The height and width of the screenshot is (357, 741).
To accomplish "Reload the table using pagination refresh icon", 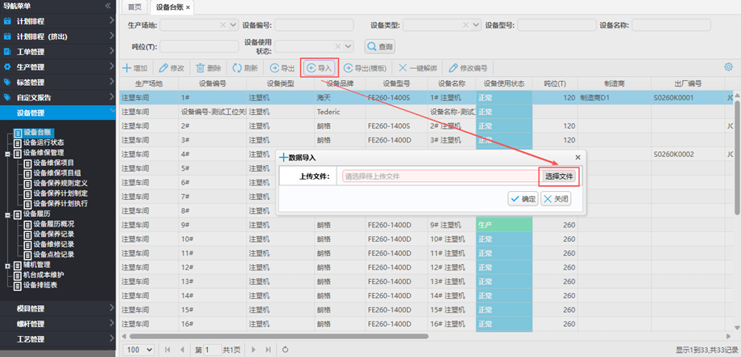I will point(285,349).
